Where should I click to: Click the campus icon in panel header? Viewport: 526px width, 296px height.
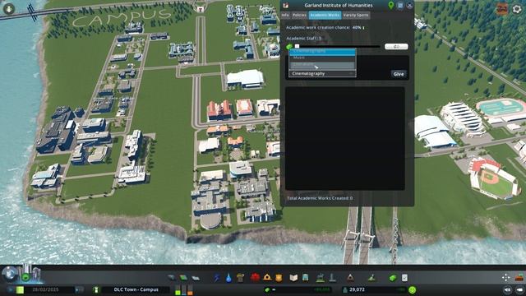click(285, 6)
